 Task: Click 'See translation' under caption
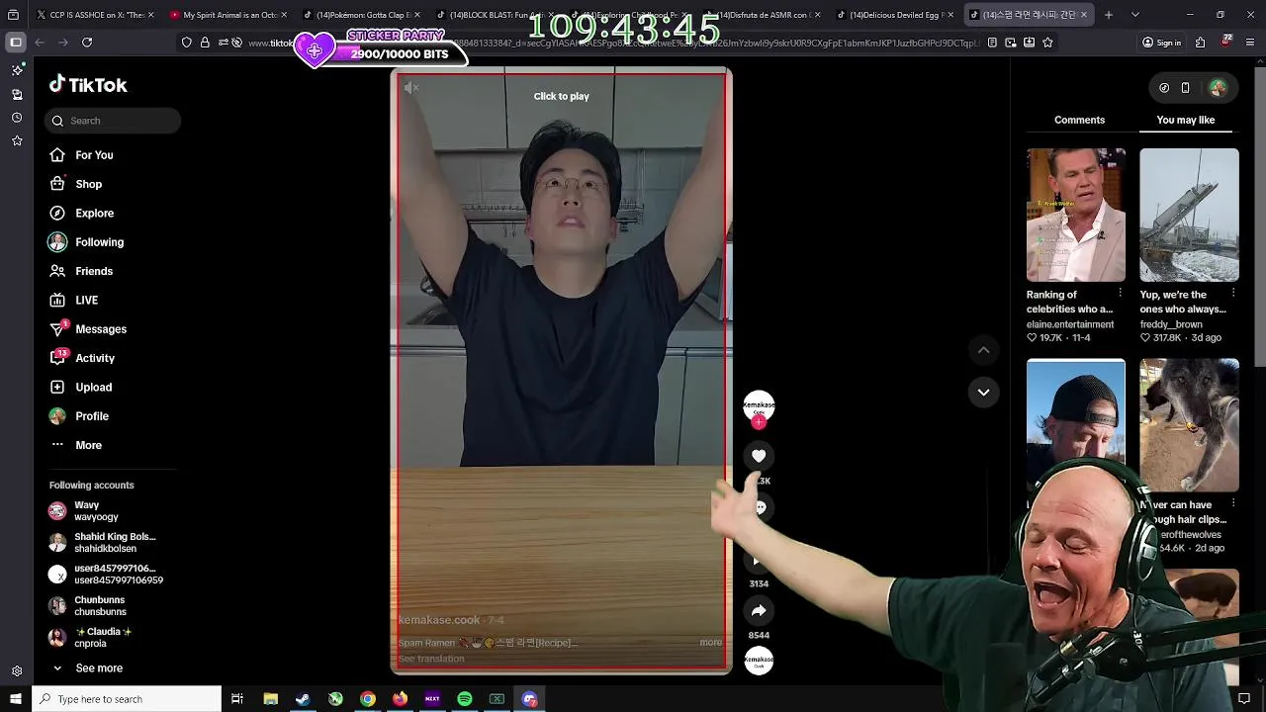[431, 659]
